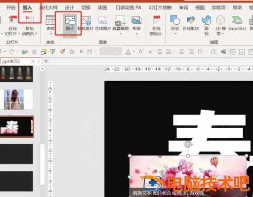Expand the 新加动画页 dropdown arrow
This screenshot has width=253, height=197.
(x=36, y=34)
